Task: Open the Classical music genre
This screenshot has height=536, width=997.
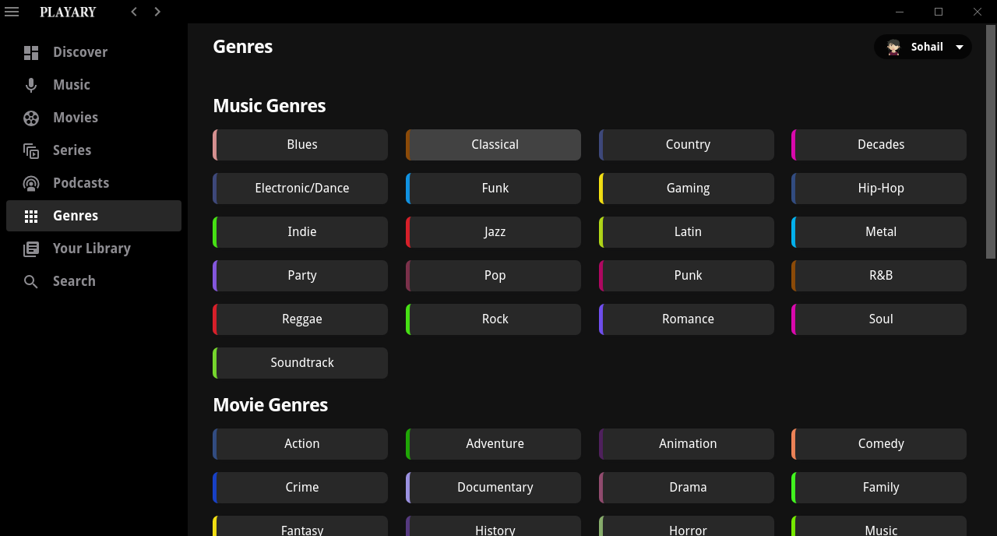Action: click(x=494, y=144)
